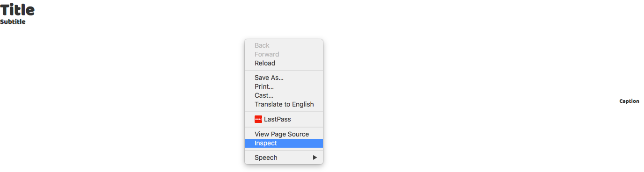Click the Caption text on the right
This screenshot has width=644, height=172.
tap(629, 101)
